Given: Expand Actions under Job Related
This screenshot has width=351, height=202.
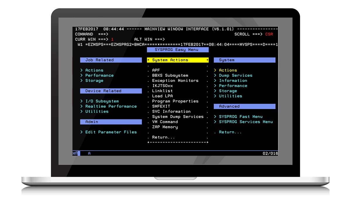Looking at the screenshot, I should pos(94,70).
